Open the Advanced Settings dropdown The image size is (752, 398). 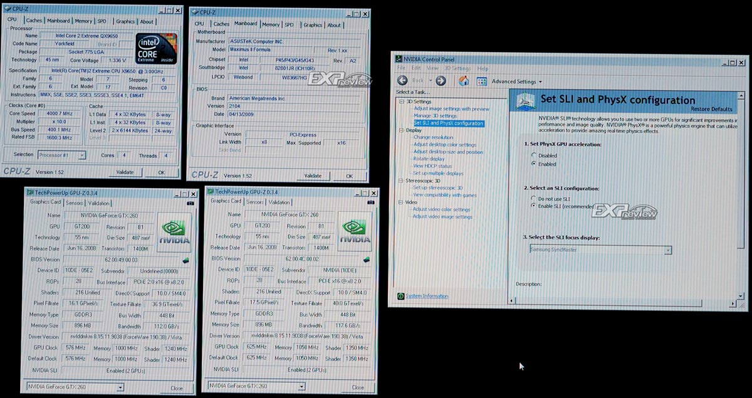(x=517, y=81)
